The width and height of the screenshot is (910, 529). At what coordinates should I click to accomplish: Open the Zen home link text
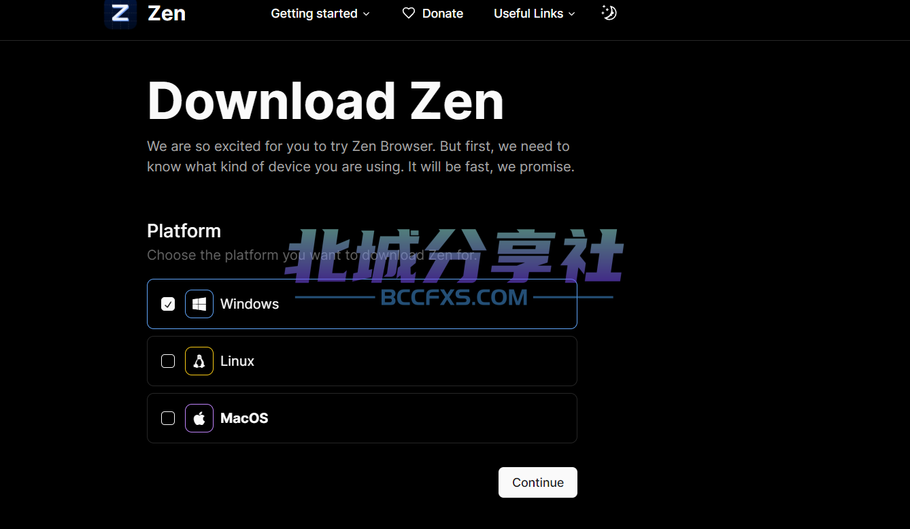pos(167,14)
